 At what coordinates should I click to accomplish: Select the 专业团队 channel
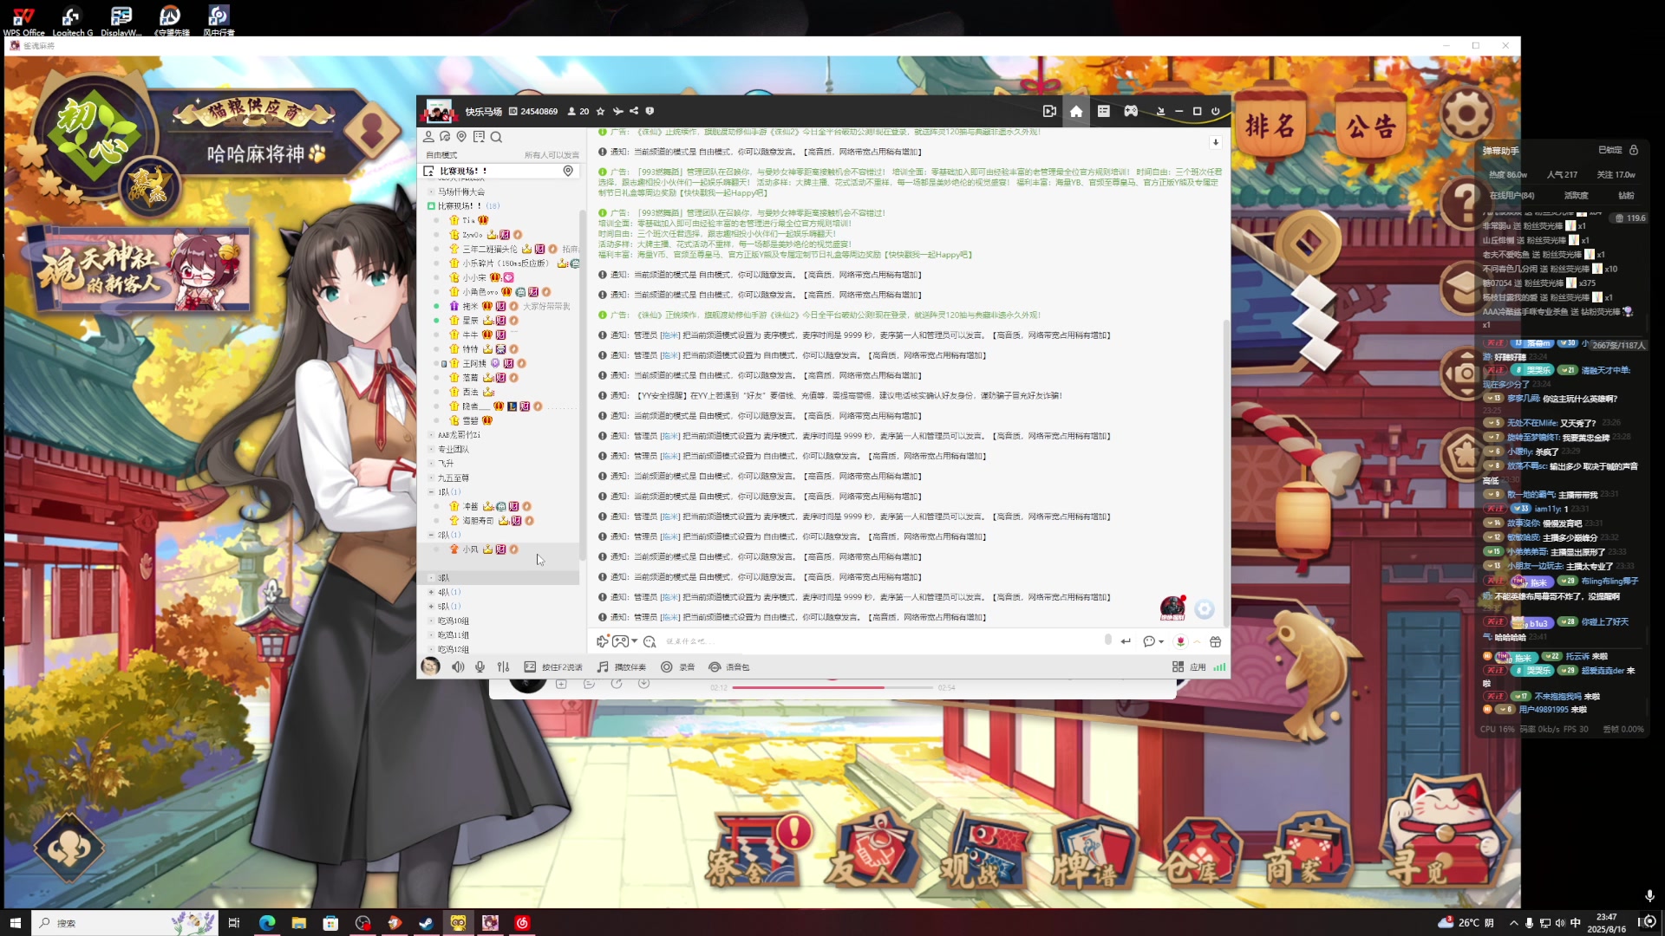tap(453, 449)
